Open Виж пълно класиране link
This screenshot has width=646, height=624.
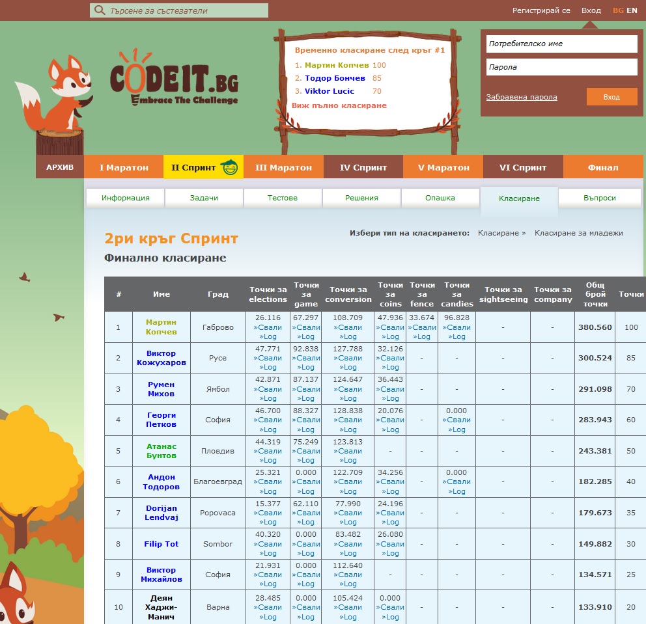pos(339,105)
